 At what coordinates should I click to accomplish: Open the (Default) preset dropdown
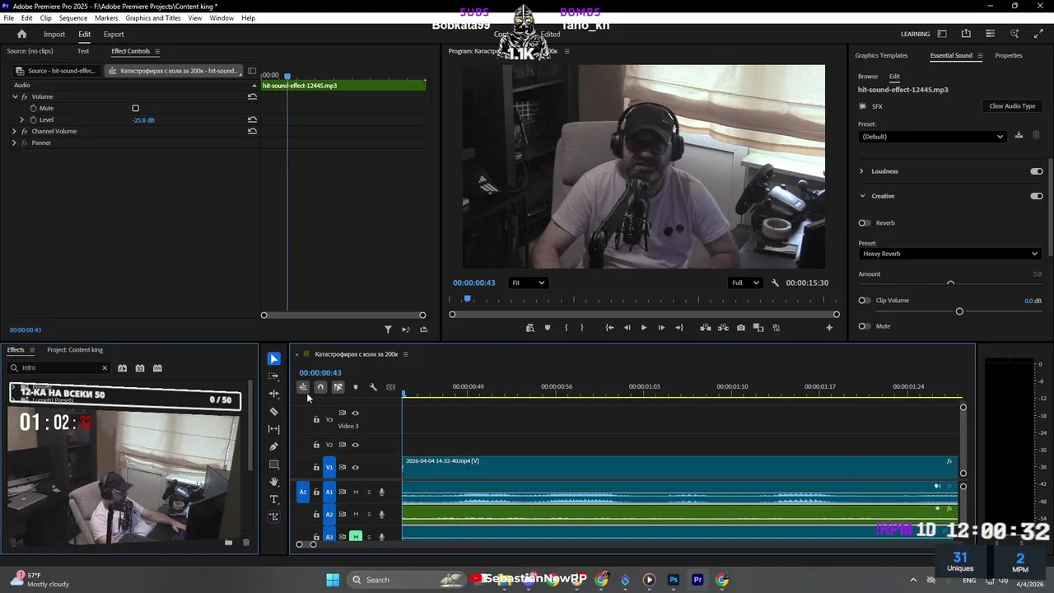click(932, 137)
